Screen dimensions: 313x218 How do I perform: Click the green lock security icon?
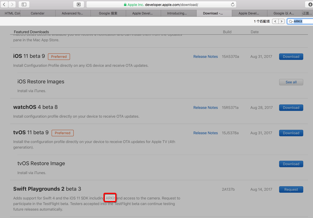125,4
